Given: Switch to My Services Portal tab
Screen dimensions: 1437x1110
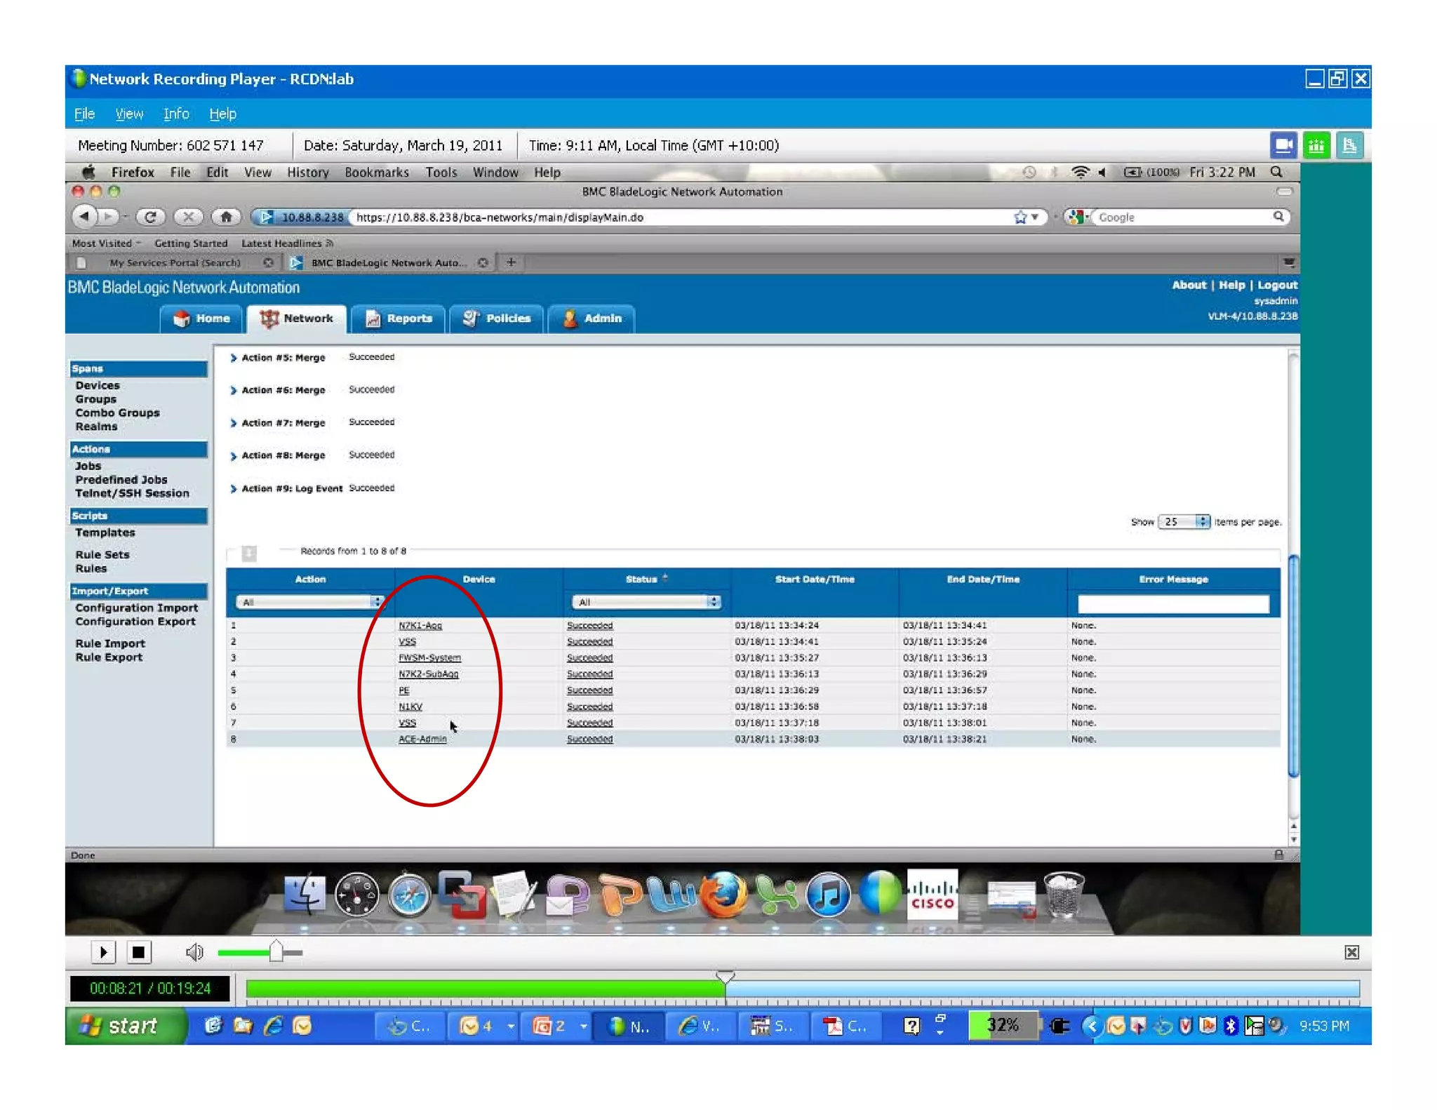Looking at the screenshot, I should [x=175, y=262].
